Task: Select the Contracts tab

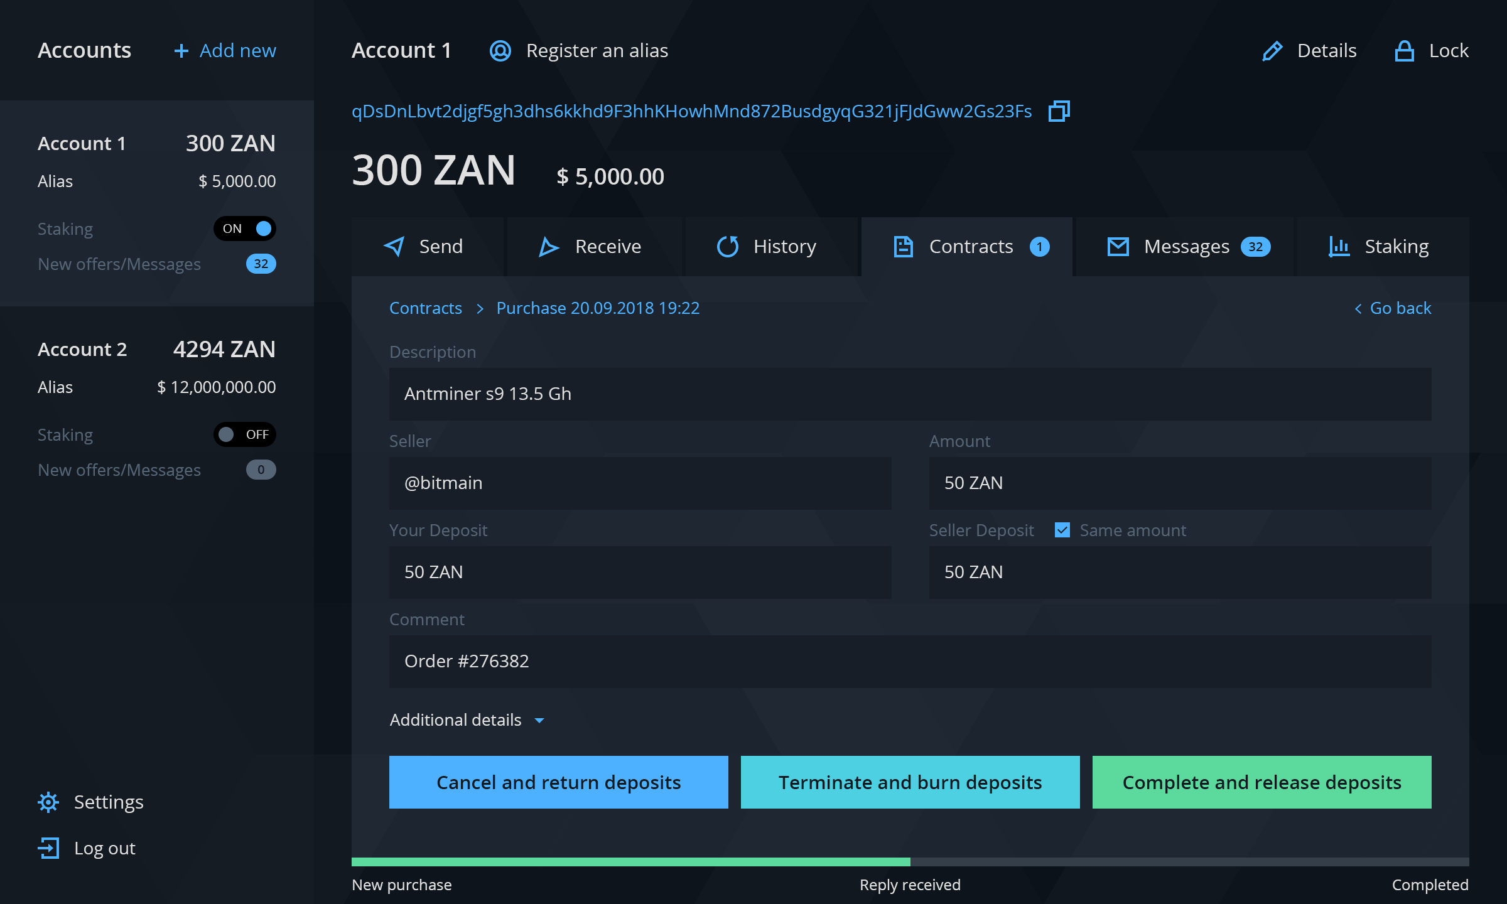Action: 967,247
